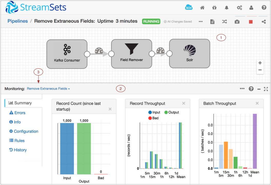
Task: Toggle the Bad legend in Record Throughput
Action: (153, 118)
